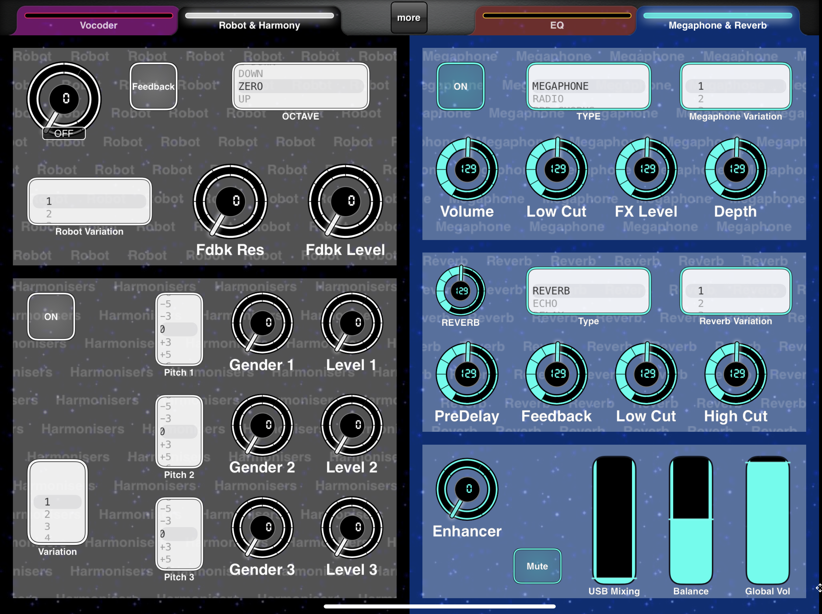Open the Harmonisers Variation picker
822x614 pixels.
(x=57, y=502)
